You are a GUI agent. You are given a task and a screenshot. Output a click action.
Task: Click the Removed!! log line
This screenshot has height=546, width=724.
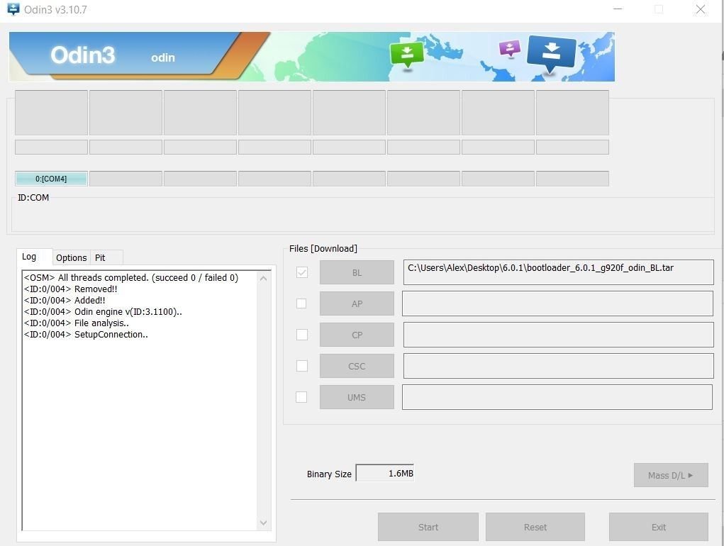[71, 289]
